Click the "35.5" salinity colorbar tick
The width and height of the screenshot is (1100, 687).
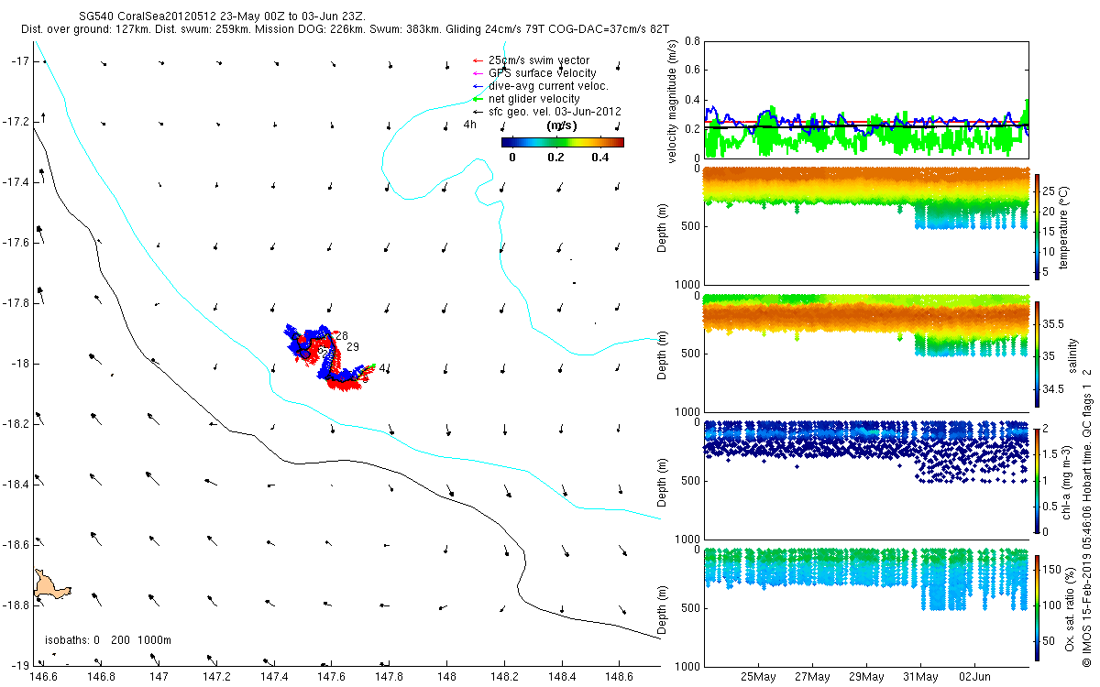tap(1052, 324)
